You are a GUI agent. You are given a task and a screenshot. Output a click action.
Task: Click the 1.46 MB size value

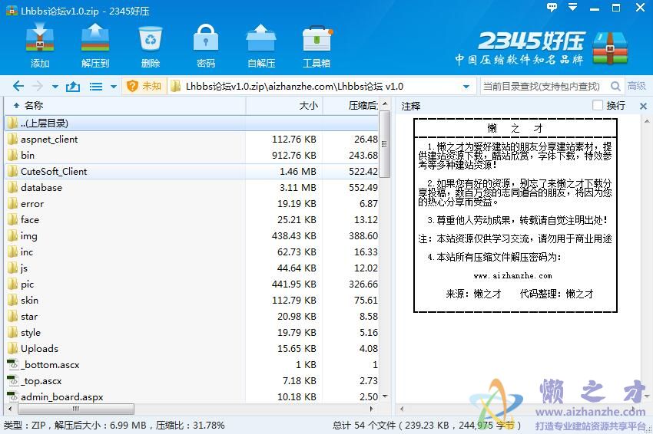pos(297,171)
